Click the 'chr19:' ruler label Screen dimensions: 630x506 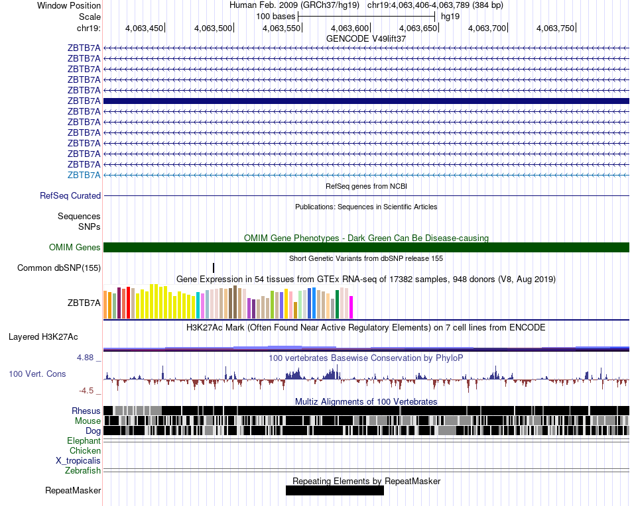pyautogui.click(x=89, y=28)
